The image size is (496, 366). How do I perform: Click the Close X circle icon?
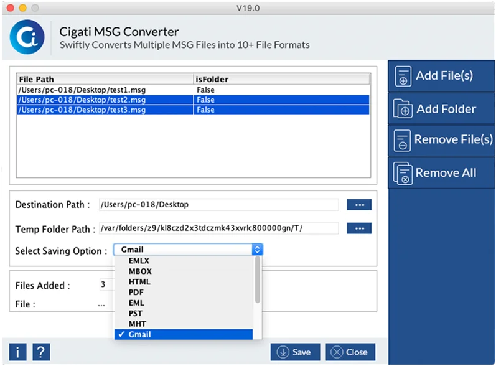(337, 352)
